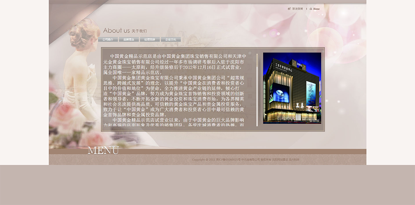Click the 龙兴科技 footer link
This screenshot has width=415, height=205.
[294, 160]
